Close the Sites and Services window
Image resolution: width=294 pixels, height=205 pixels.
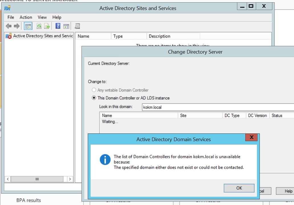coord(264,6)
